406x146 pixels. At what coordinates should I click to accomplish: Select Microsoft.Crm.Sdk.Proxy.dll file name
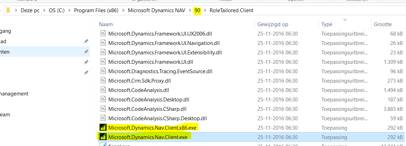pyautogui.click(x=139, y=80)
